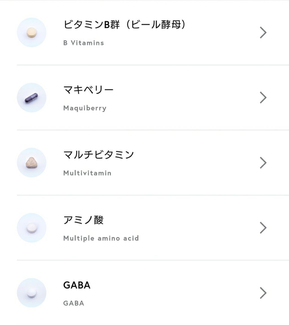
Task: Expand the マキベリー row chevron
Action: (x=263, y=98)
